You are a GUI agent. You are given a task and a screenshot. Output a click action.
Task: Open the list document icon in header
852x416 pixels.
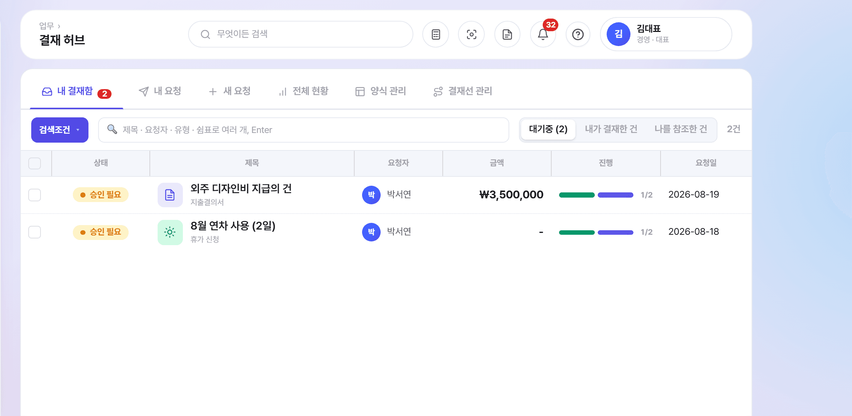coord(436,35)
